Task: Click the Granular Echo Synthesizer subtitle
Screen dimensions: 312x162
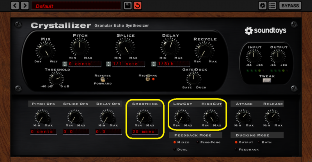Action: (122, 26)
